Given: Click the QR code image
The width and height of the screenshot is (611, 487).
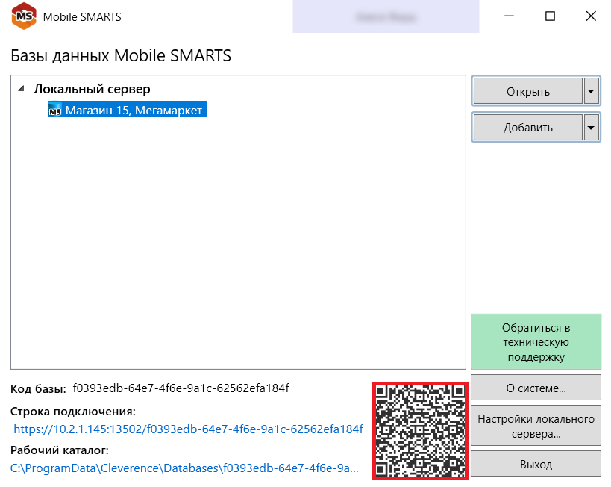Looking at the screenshot, I should coord(420,430).
